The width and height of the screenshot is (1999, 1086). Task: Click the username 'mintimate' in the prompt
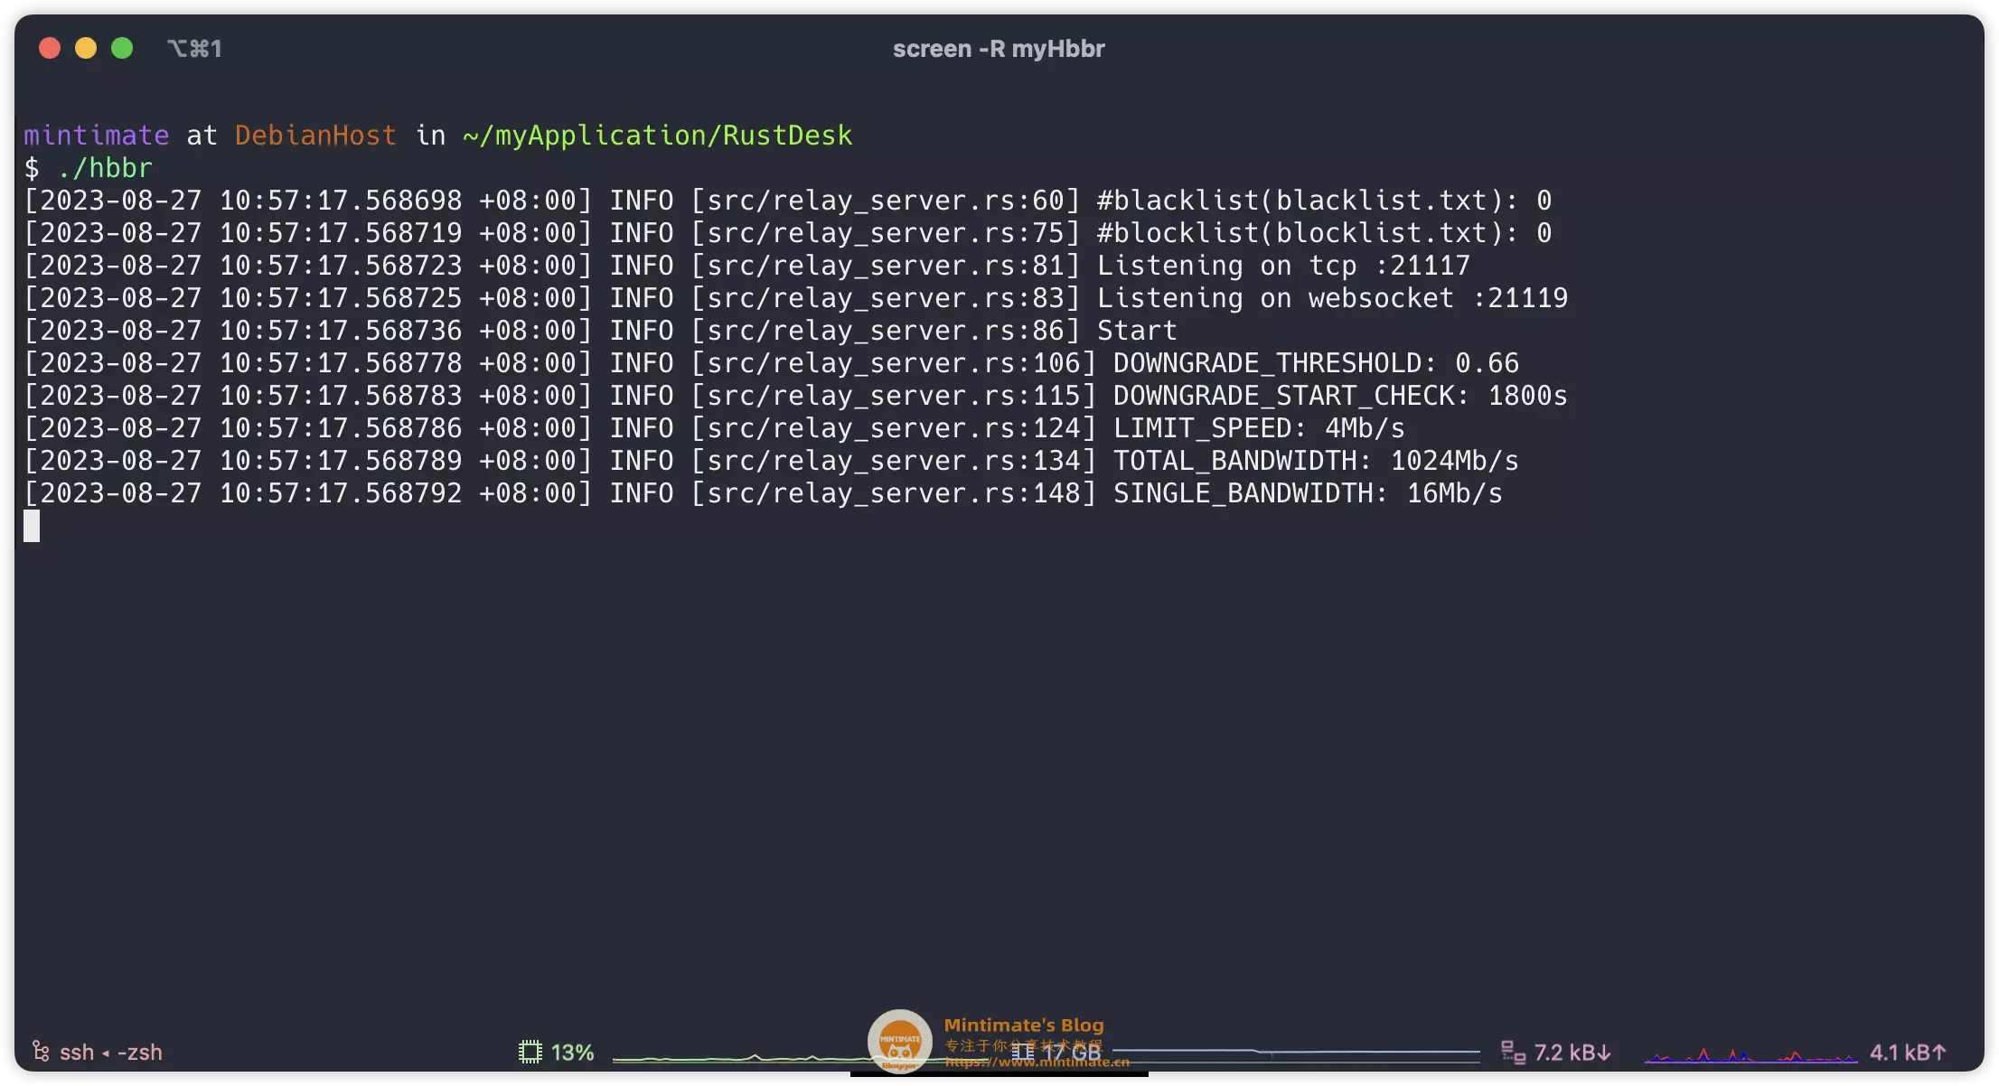[x=96, y=136]
